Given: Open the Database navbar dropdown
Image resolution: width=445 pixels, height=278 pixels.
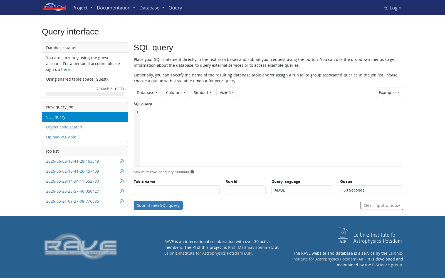Looking at the screenshot, I should [x=152, y=8].
